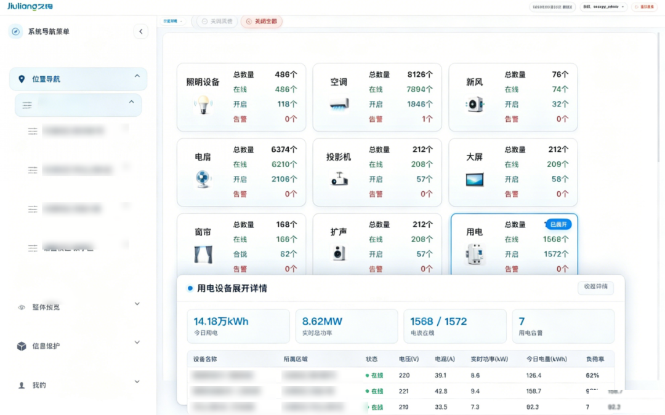Click the 所属区域 column header
The image size is (665, 415).
tap(296, 359)
